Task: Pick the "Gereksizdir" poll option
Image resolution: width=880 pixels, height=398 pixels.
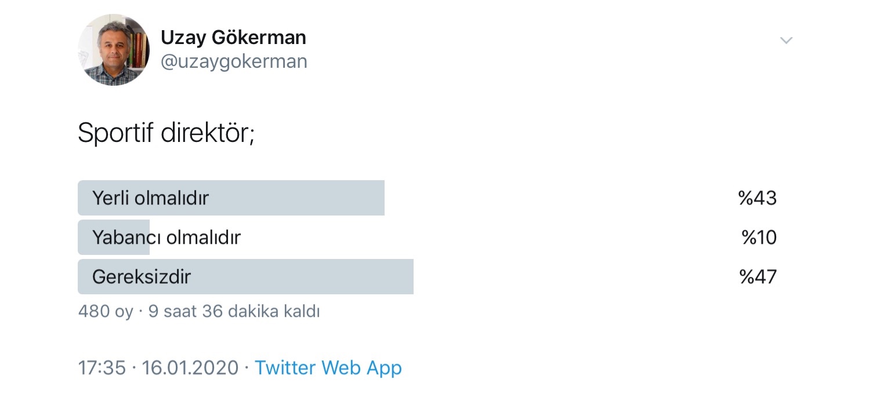Action: click(x=142, y=277)
